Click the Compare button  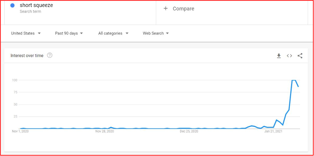179,9
